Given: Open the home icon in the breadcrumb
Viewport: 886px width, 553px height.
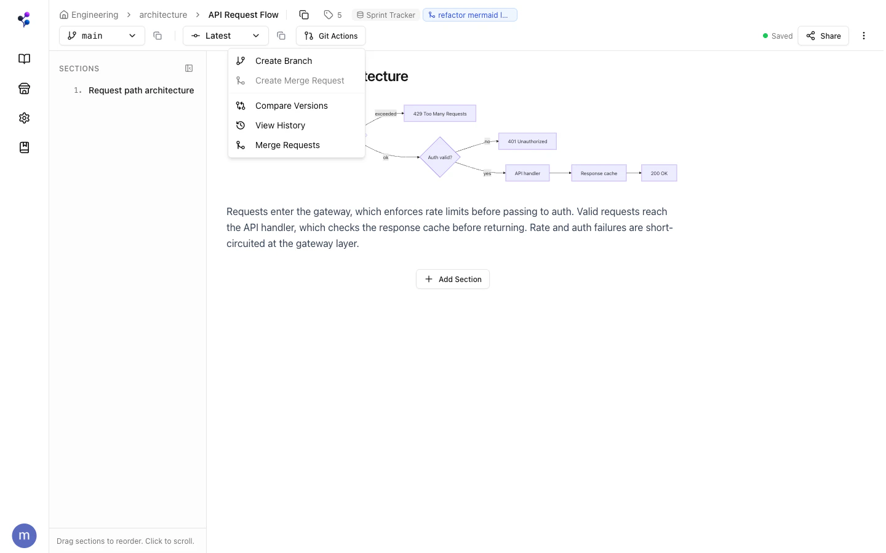Looking at the screenshot, I should [x=63, y=14].
